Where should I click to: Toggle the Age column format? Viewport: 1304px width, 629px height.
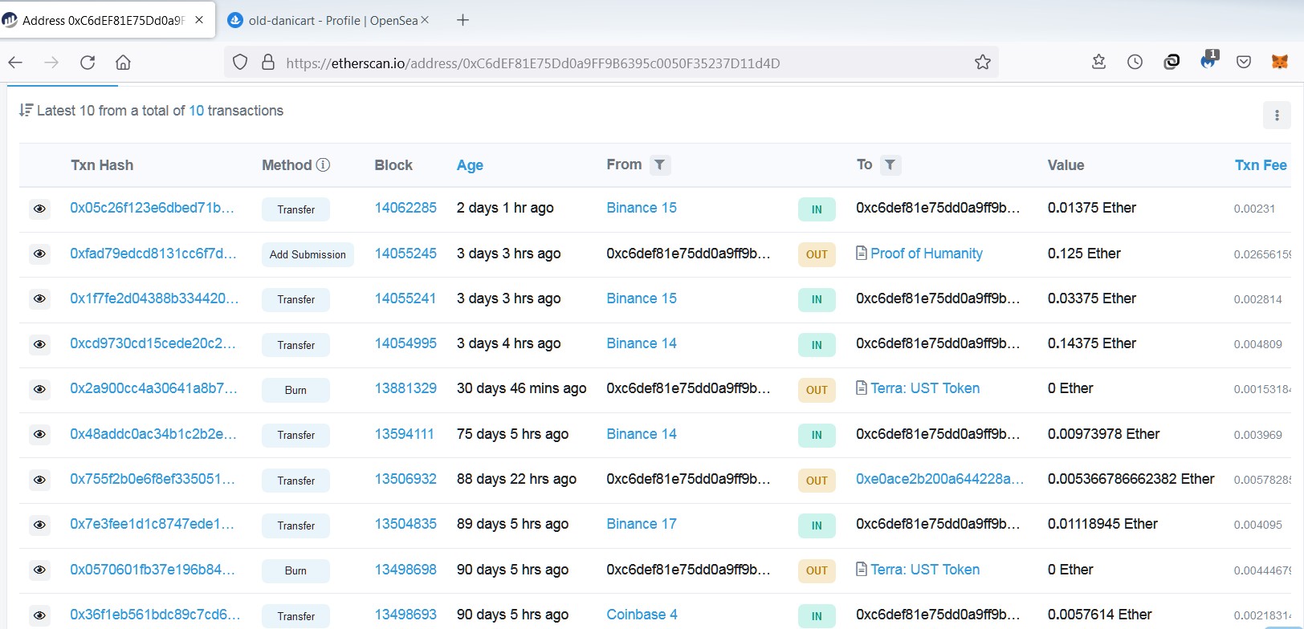click(470, 165)
